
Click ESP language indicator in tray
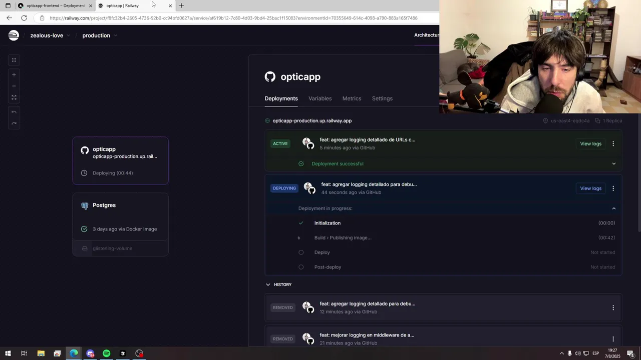tap(595, 353)
